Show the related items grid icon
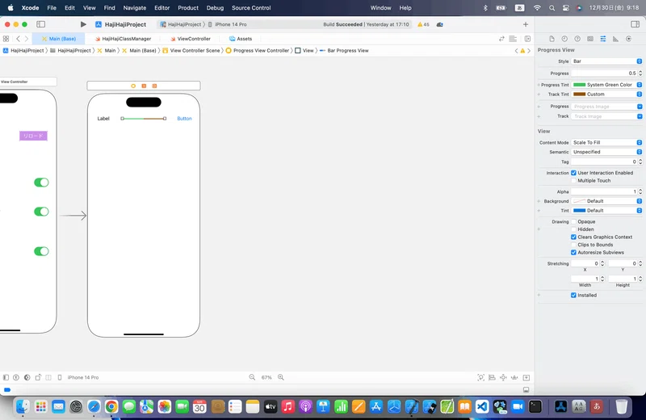The height and width of the screenshot is (420, 646). coord(6,39)
